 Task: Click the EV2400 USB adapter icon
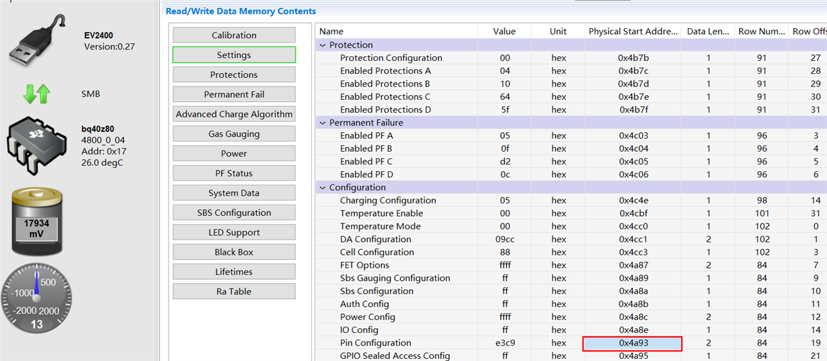click(38, 40)
